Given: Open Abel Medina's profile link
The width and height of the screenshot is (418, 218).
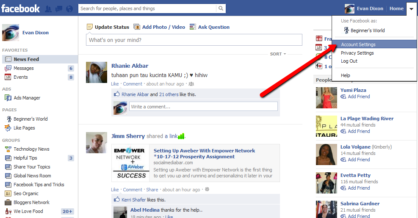Looking at the screenshot, I should (145, 210).
